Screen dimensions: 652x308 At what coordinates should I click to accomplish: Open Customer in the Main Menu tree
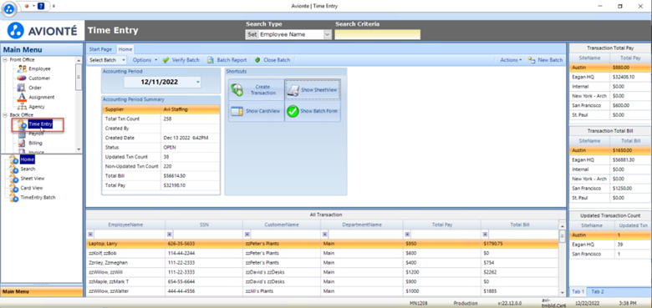tap(39, 78)
